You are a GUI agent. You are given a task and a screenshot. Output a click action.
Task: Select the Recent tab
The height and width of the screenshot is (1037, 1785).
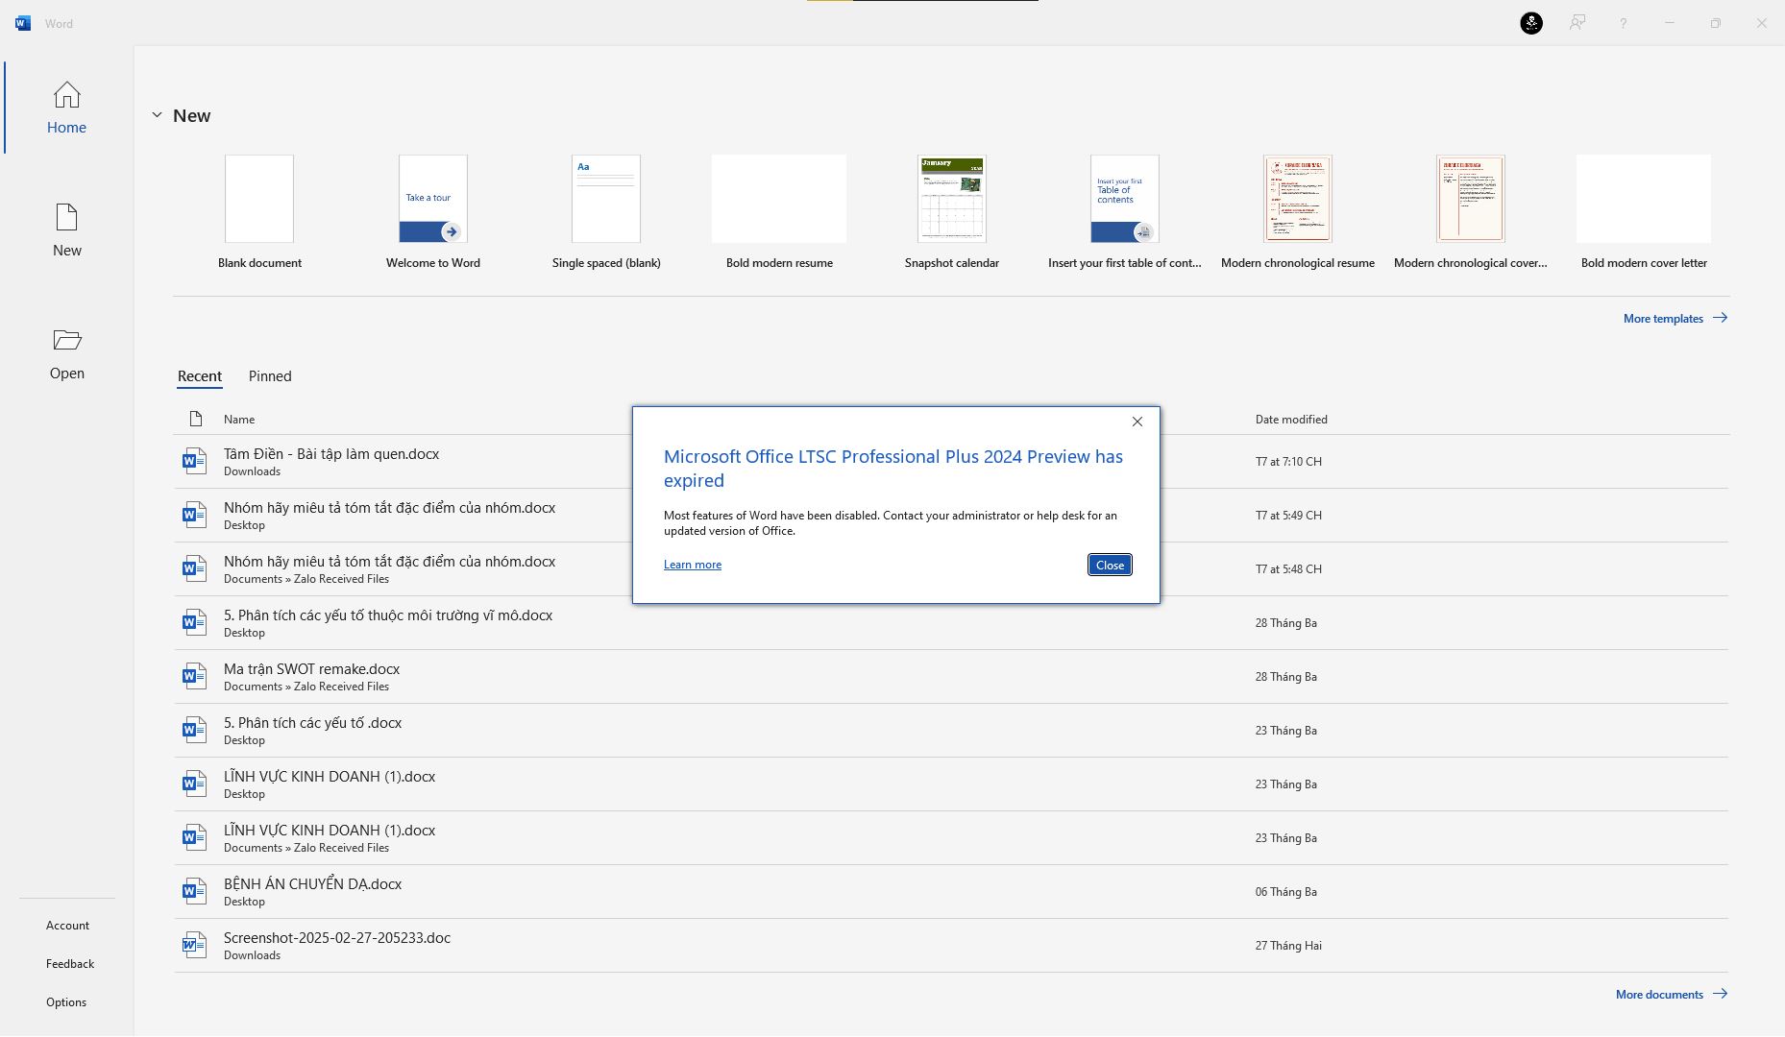[x=199, y=375]
